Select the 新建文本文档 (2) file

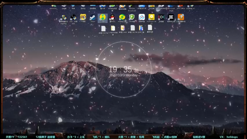[103, 31]
